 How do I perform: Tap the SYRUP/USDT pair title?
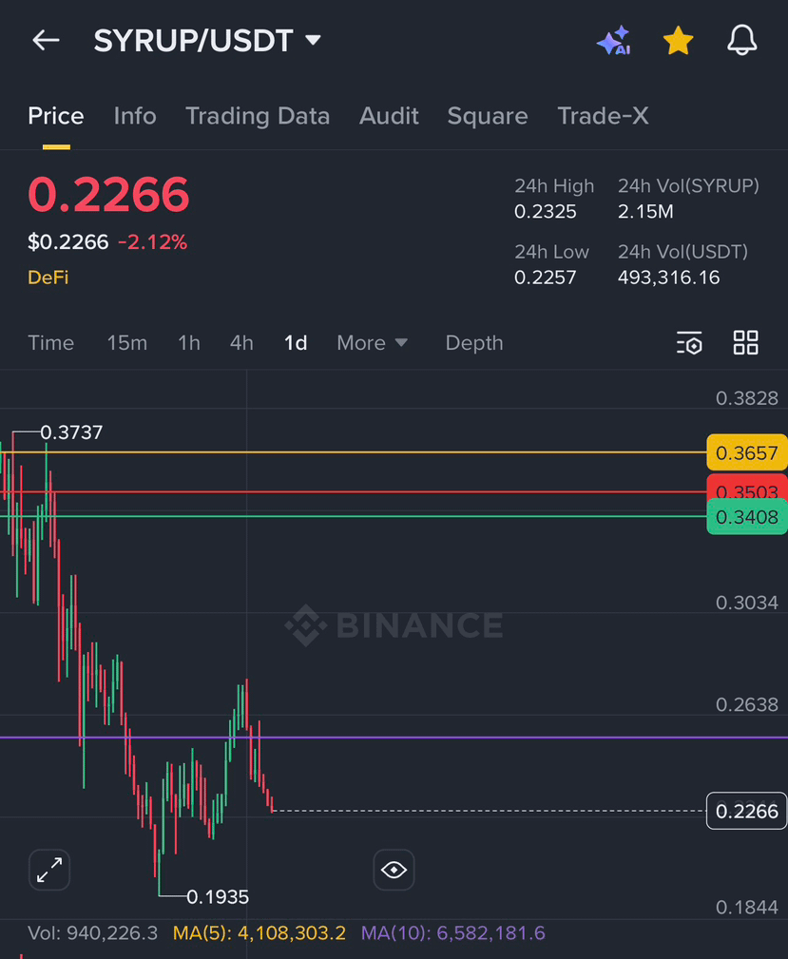coord(193,41)
